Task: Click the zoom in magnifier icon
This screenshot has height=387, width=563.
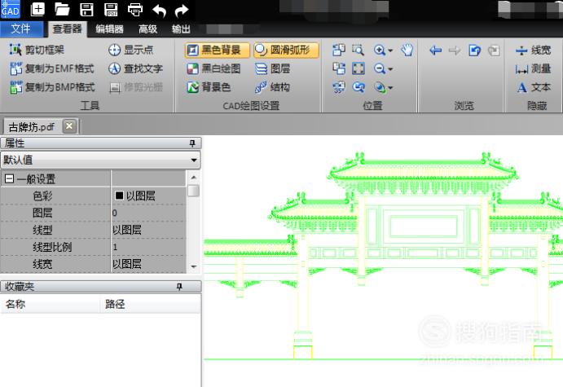Action: [x=380, y=50]
